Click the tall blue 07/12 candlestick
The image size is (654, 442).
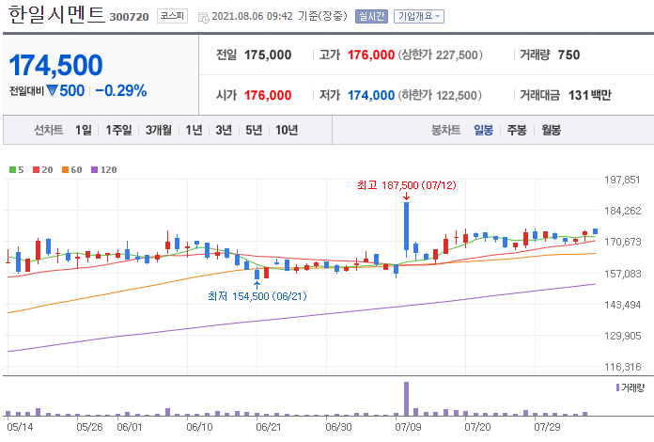point(406,227)
